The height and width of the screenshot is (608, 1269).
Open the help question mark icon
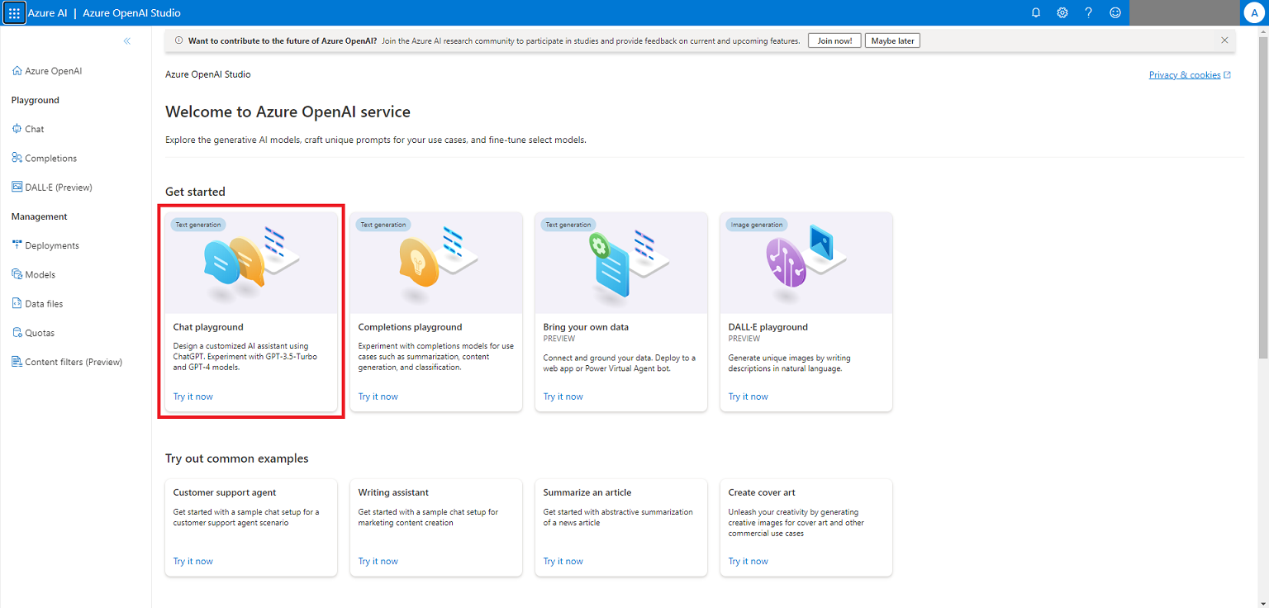pos(1089,13)
